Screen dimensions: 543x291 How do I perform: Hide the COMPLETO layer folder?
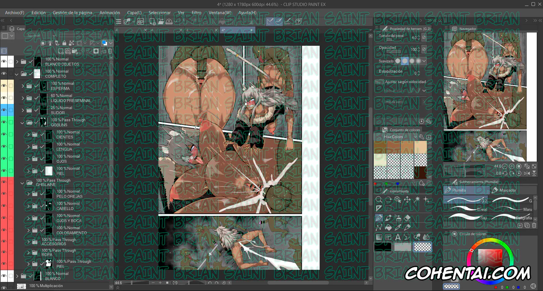tap(4, 74)
